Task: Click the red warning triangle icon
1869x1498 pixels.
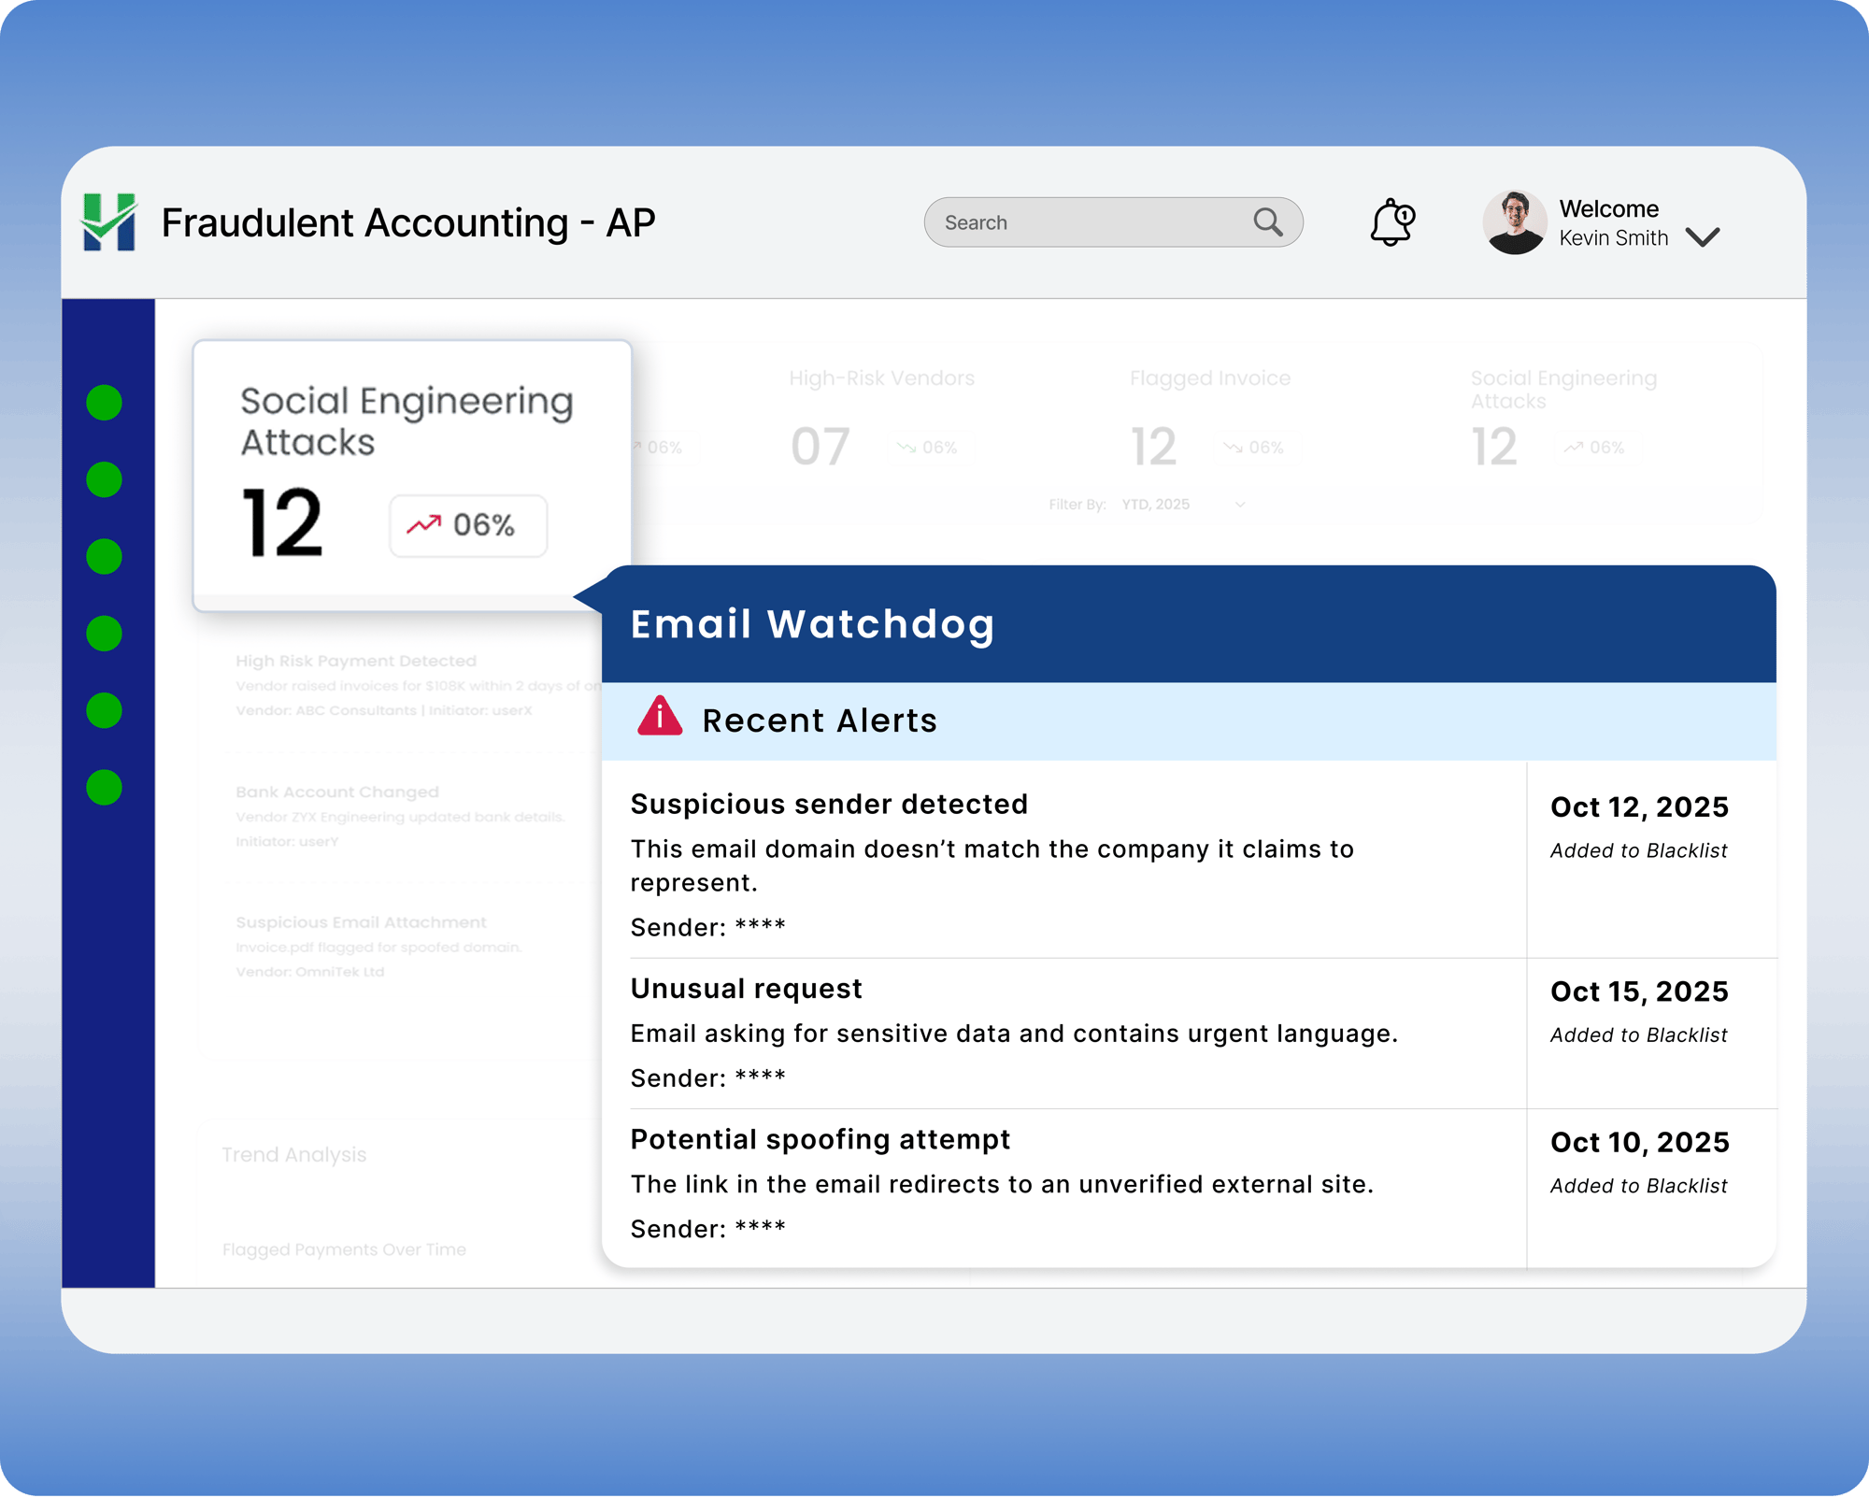Action: [660, 718]
